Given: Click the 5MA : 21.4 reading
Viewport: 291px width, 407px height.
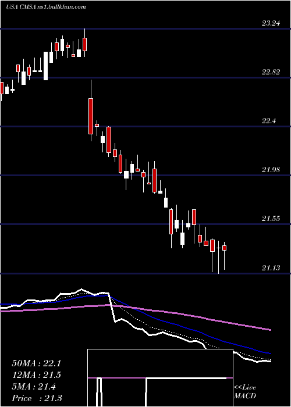Looking at the screenshot, I should [x=34, y=387].
